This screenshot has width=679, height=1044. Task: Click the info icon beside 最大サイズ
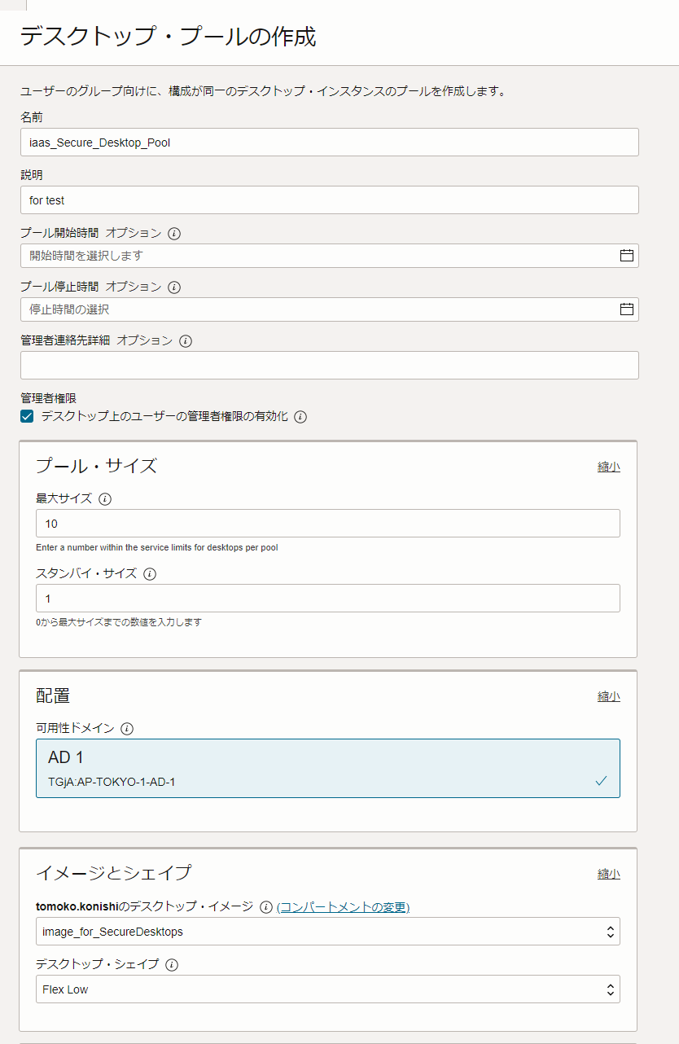coord(104,499)
